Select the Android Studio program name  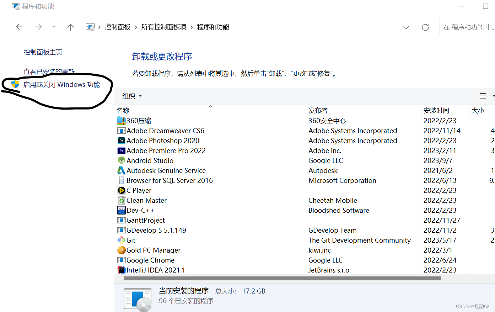[150, 160]
